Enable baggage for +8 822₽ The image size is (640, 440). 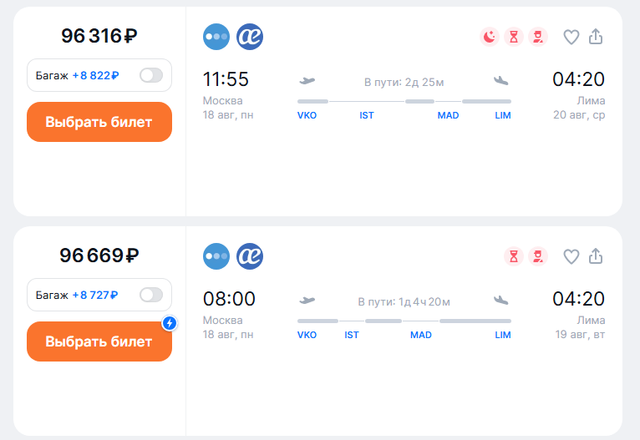point(151,75)
